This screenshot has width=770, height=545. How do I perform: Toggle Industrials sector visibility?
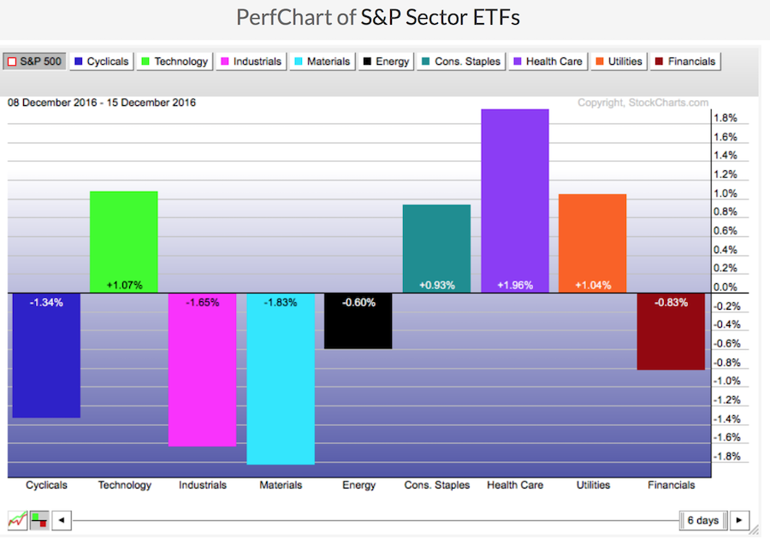pos(250,62)
